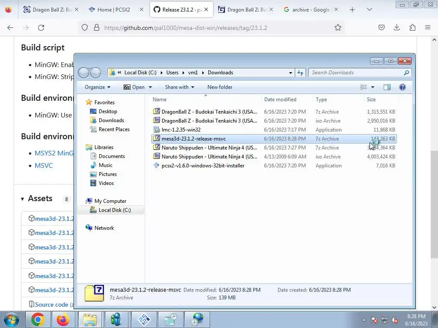Select lmc-1.2.35-win32 application
The image size is (438, 328).
click(274, 130)
